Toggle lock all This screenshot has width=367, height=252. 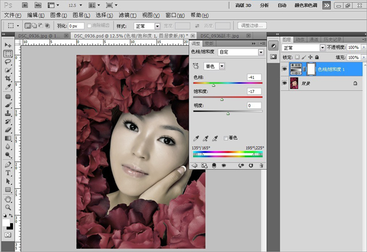[x=317, y=57]
